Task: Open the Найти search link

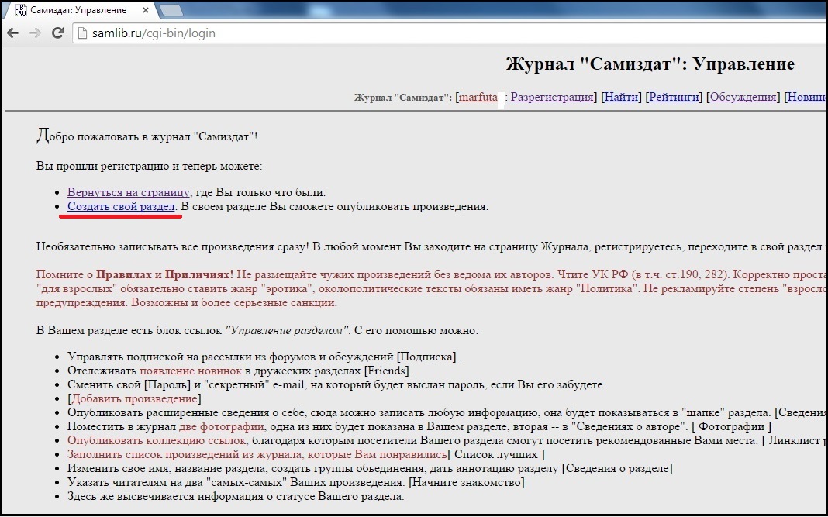Action: pyautogui.click(x=621, y=98)
